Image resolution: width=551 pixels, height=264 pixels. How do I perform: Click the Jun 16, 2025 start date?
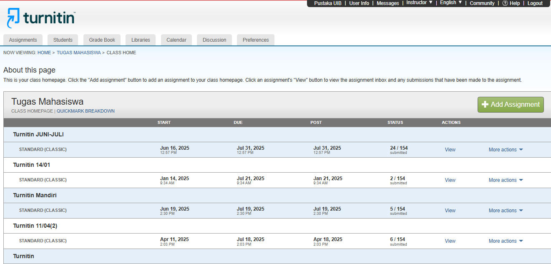175,148
